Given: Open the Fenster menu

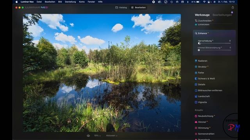Looking at the screenshot, I should 91,2.
